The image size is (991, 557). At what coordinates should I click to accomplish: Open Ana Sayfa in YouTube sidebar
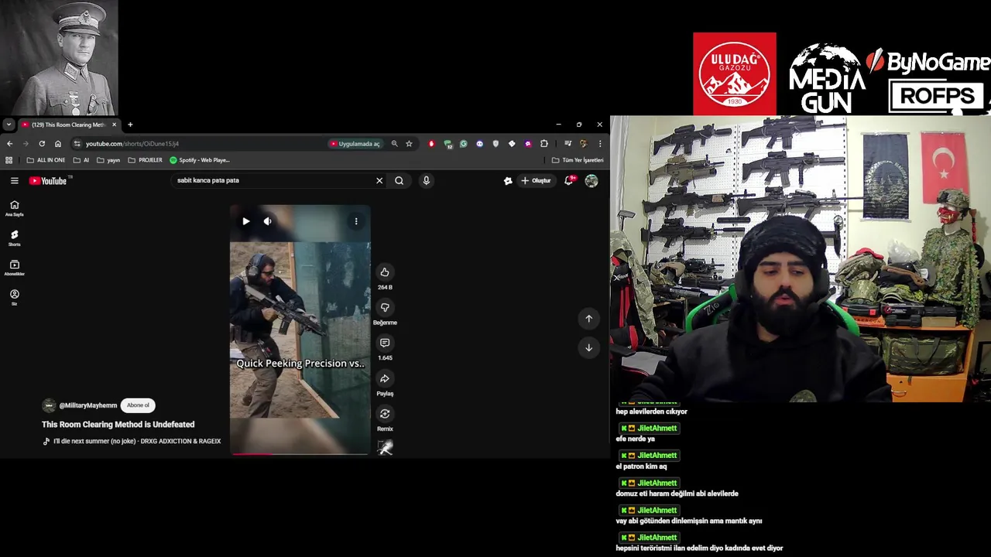(x=14, y=208)
